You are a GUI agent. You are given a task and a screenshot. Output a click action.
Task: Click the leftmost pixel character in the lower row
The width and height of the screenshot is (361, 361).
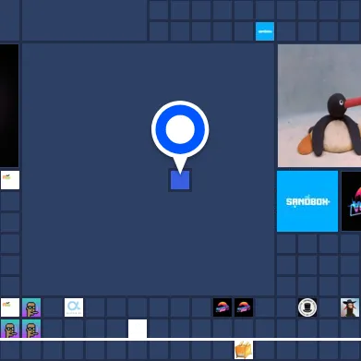[10, 329]
